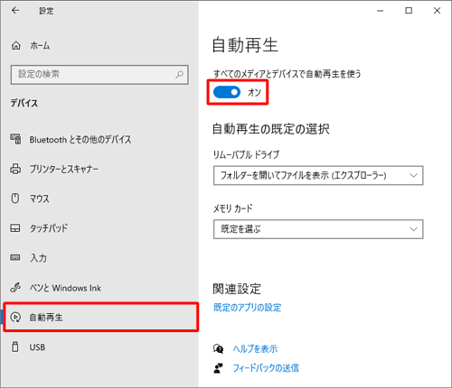The image size is (452, 388).
Task: Minimize the settings window
Action: 381,11
